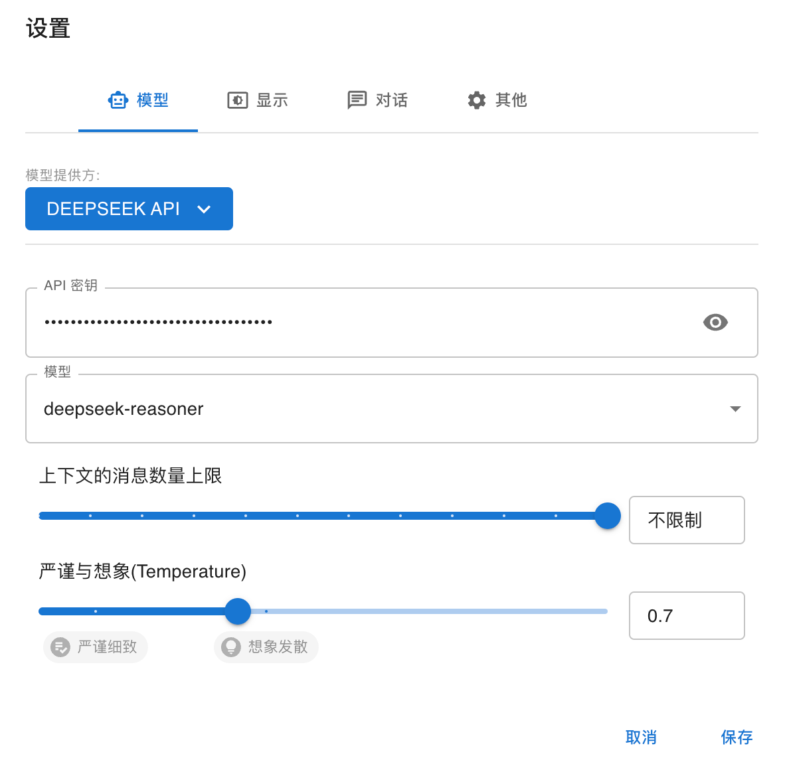Click the 0.7 temperature value field
Viewport: 785px width, 766px height.
click(x=686, y=615)
